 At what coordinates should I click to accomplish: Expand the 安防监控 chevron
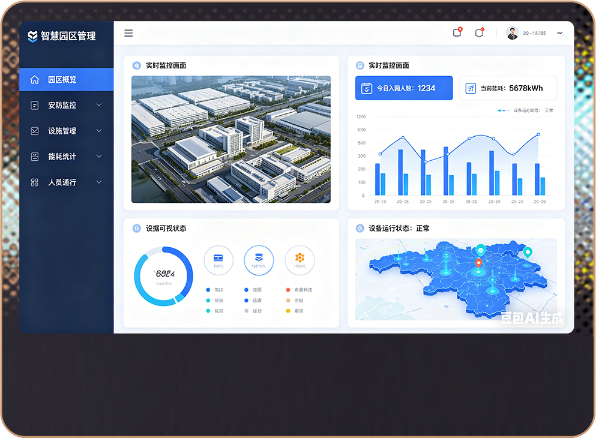click(x=99, y=105)
